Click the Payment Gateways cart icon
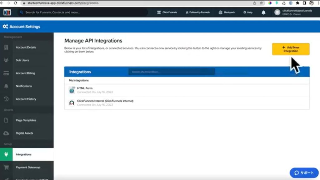 [x=6, y=168]
